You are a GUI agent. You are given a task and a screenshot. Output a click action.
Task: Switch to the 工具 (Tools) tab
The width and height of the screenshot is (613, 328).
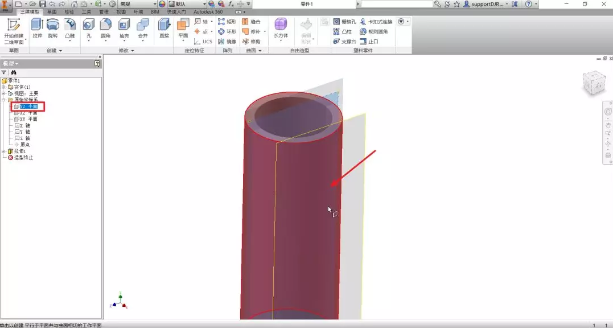87,12
